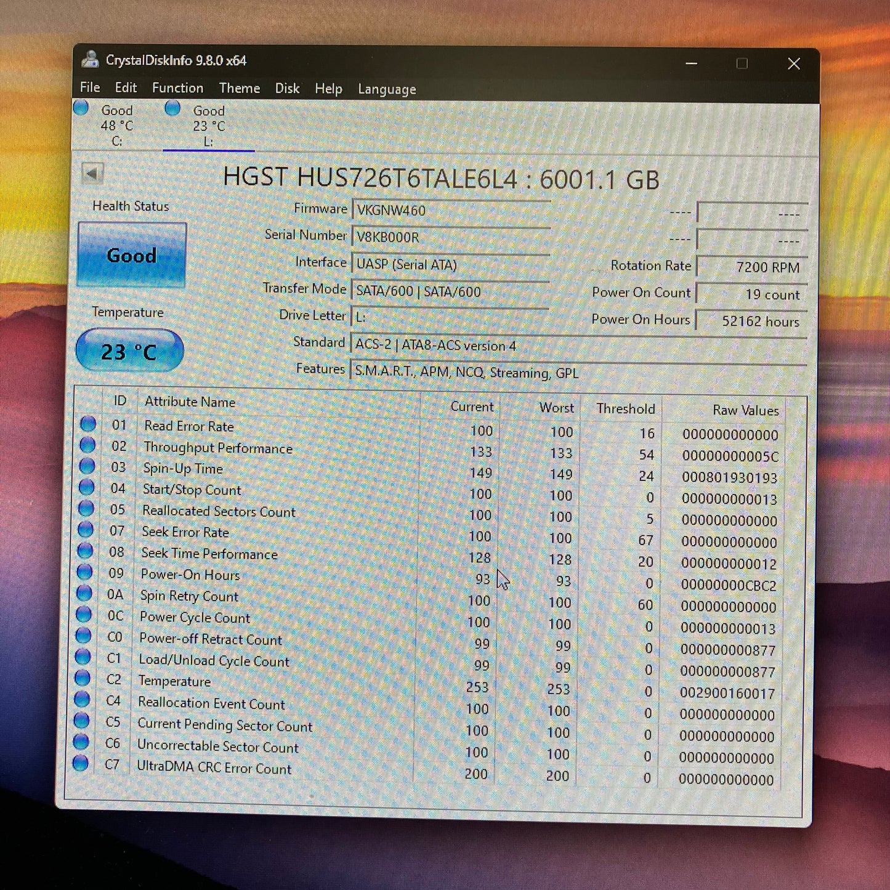This screenshot has height=890, width=890.
Task: Click the Rotation Rate value 7200 RPM
Action: click(752, 267)
